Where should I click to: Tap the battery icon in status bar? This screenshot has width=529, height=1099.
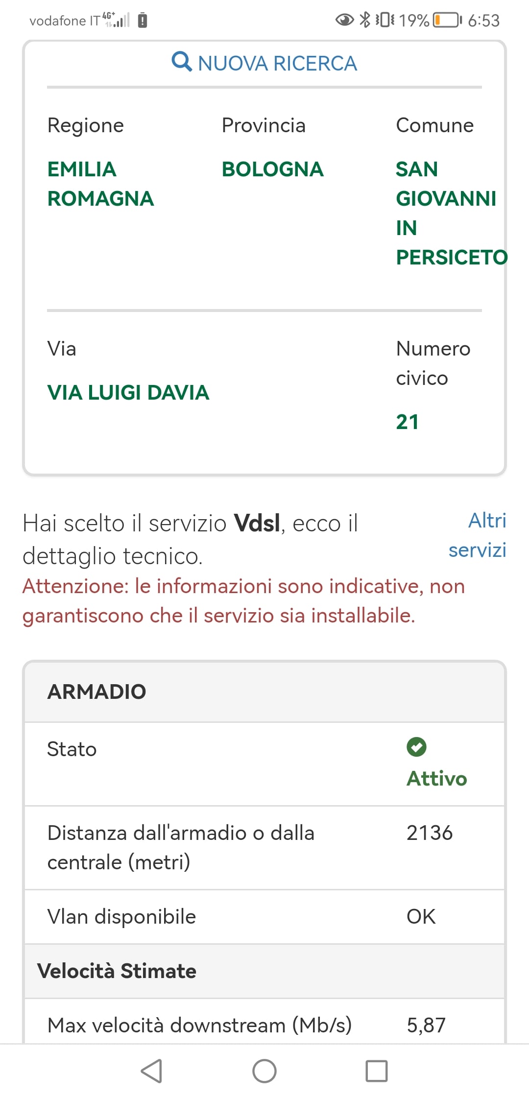(x=447, y=20)
